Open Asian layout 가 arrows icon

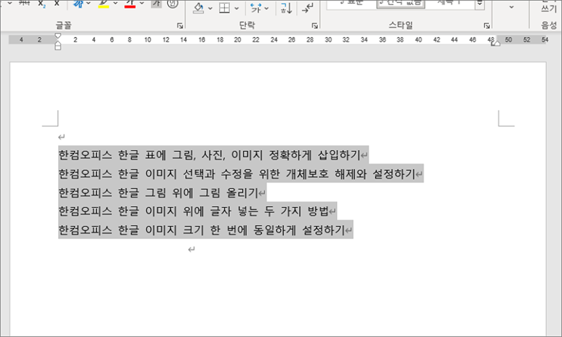point(256,8)
